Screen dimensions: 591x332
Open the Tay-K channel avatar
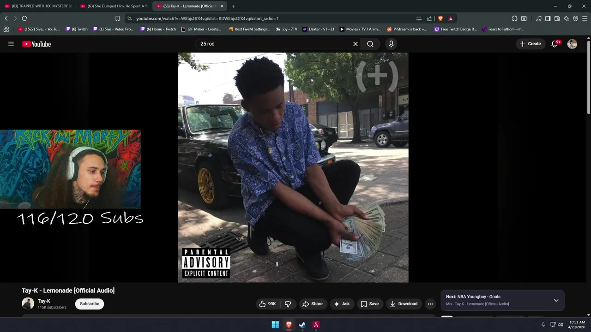click(28, 303)
